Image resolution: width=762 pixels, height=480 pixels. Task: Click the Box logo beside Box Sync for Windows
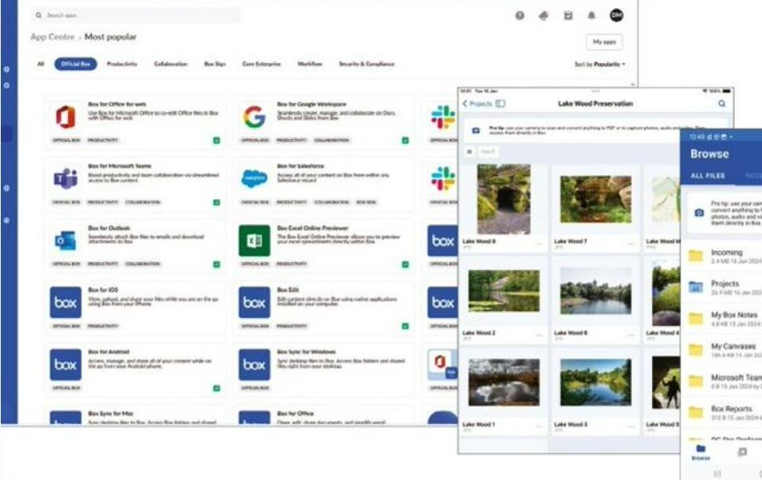pyautogui.click(x=255, y=365)
